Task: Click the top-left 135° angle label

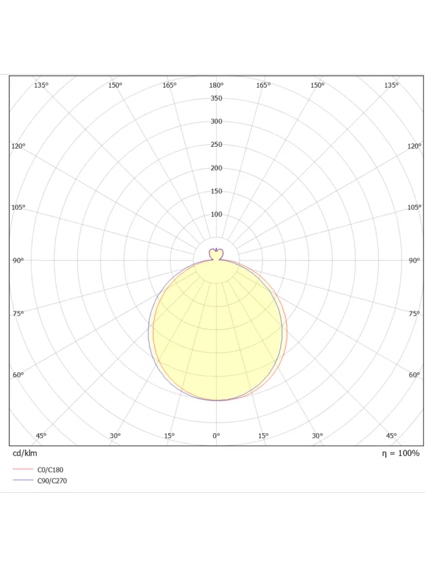Action: (x=41, y=85)
